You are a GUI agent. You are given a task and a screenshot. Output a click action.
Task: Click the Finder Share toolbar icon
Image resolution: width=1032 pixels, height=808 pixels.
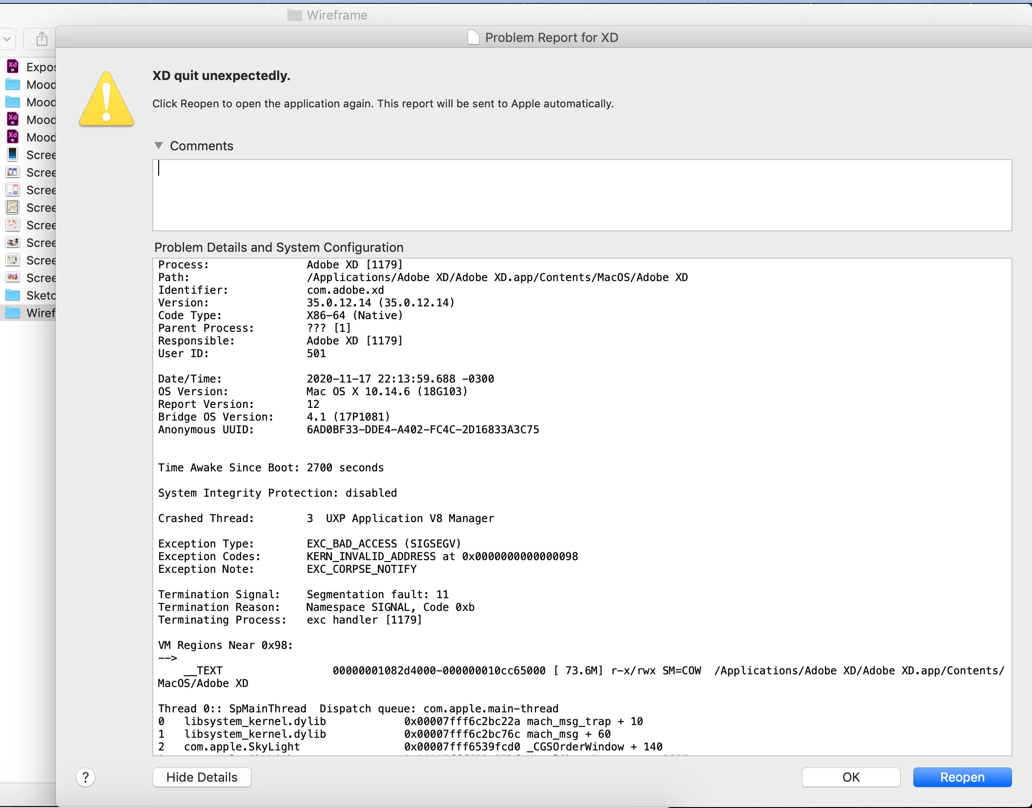(42, 39)
